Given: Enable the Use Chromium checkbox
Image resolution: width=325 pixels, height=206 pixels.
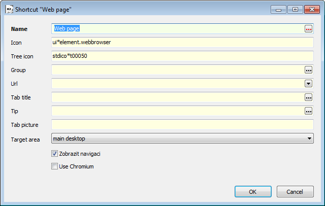Looking at the screenshot, I should coord(54,166).
